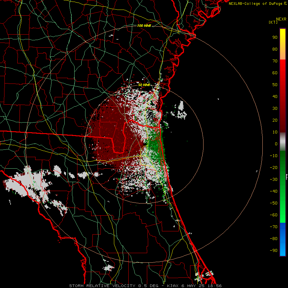The image size is (288, 288).
Task: Select the 0 knot legend value
Action: 276,144
